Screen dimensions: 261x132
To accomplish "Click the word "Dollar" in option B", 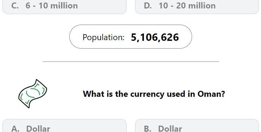I will pyautogui.click(x=170, y=129).
